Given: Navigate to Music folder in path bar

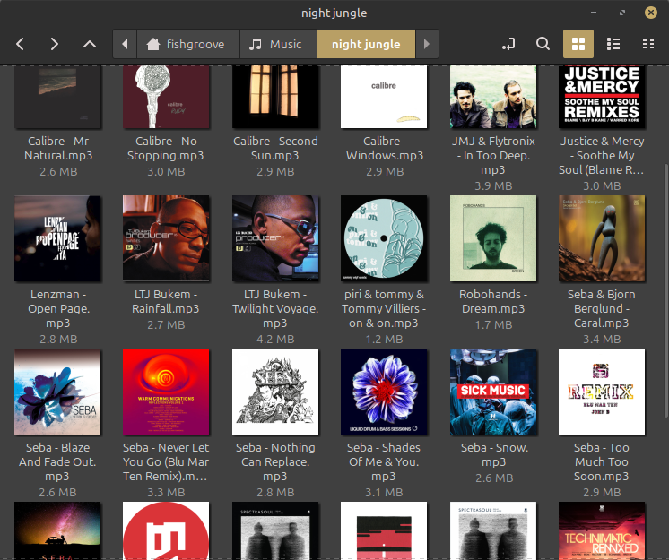Looking at the screenshot, I should [277, 44].
